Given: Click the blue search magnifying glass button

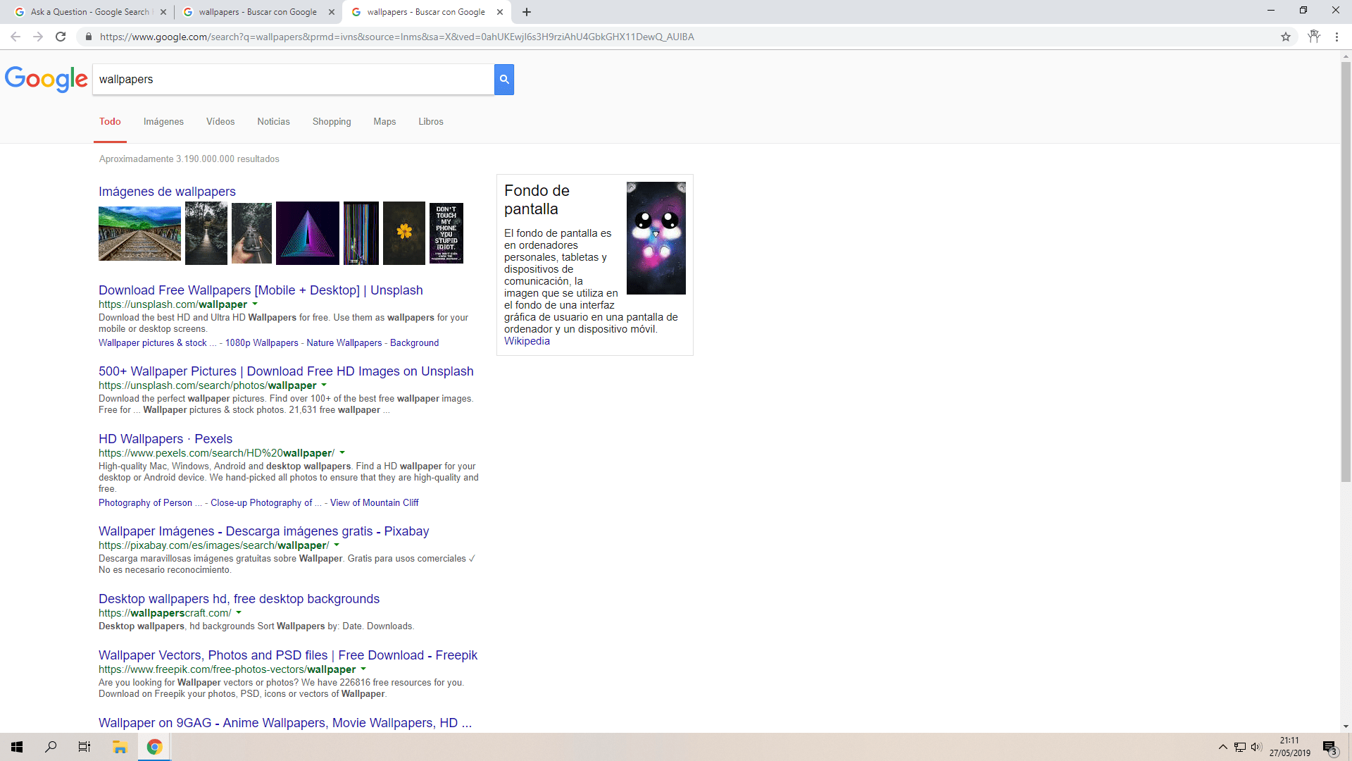Looking at the screenshot, I should 503,80.
